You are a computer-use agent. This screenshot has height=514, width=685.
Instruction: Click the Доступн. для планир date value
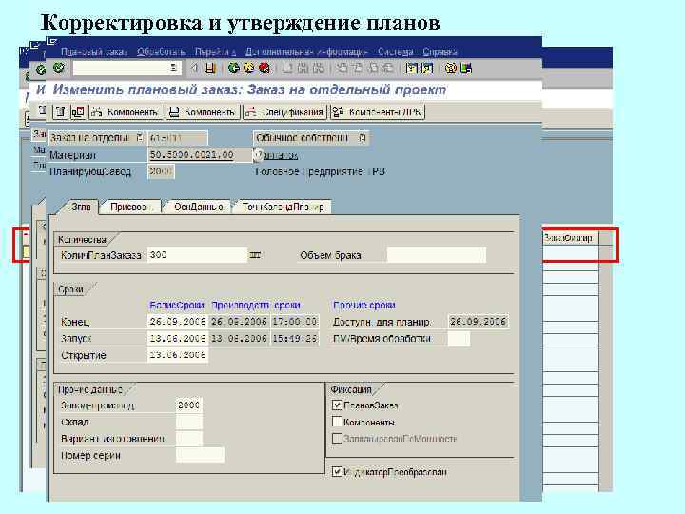click(479, 322)
